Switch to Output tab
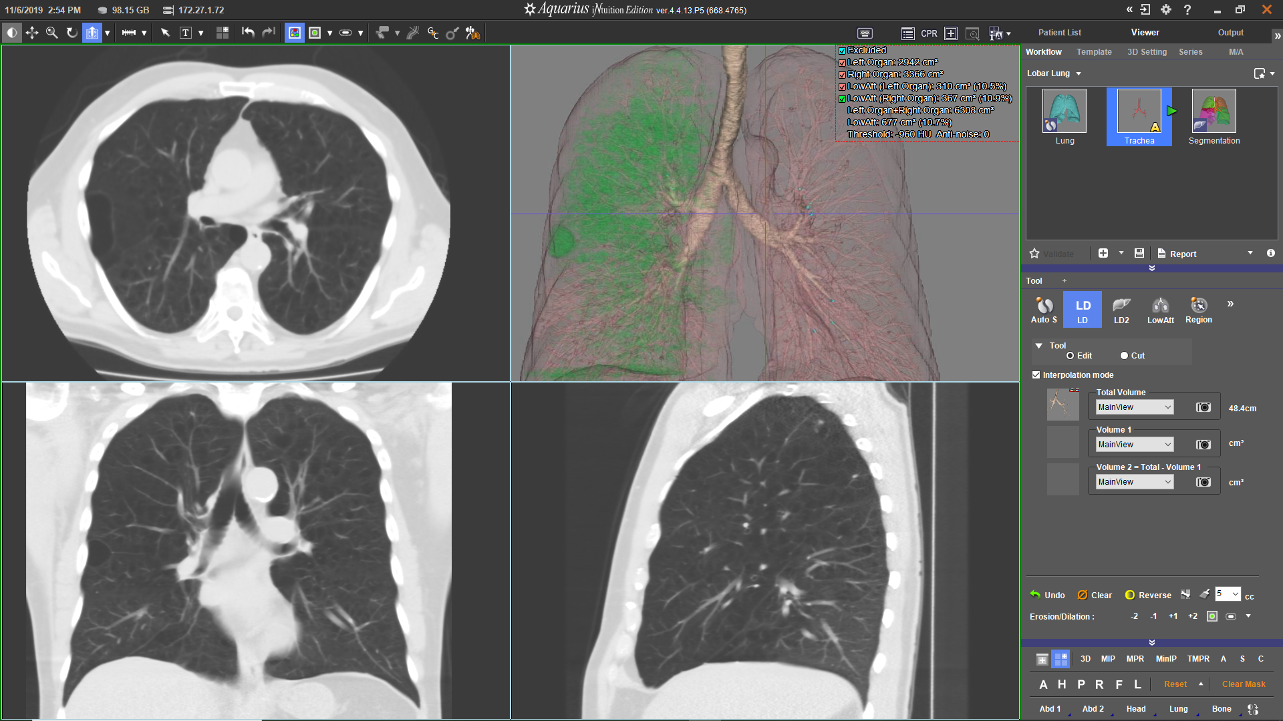1283x721 pixels. coord(1230,33)
